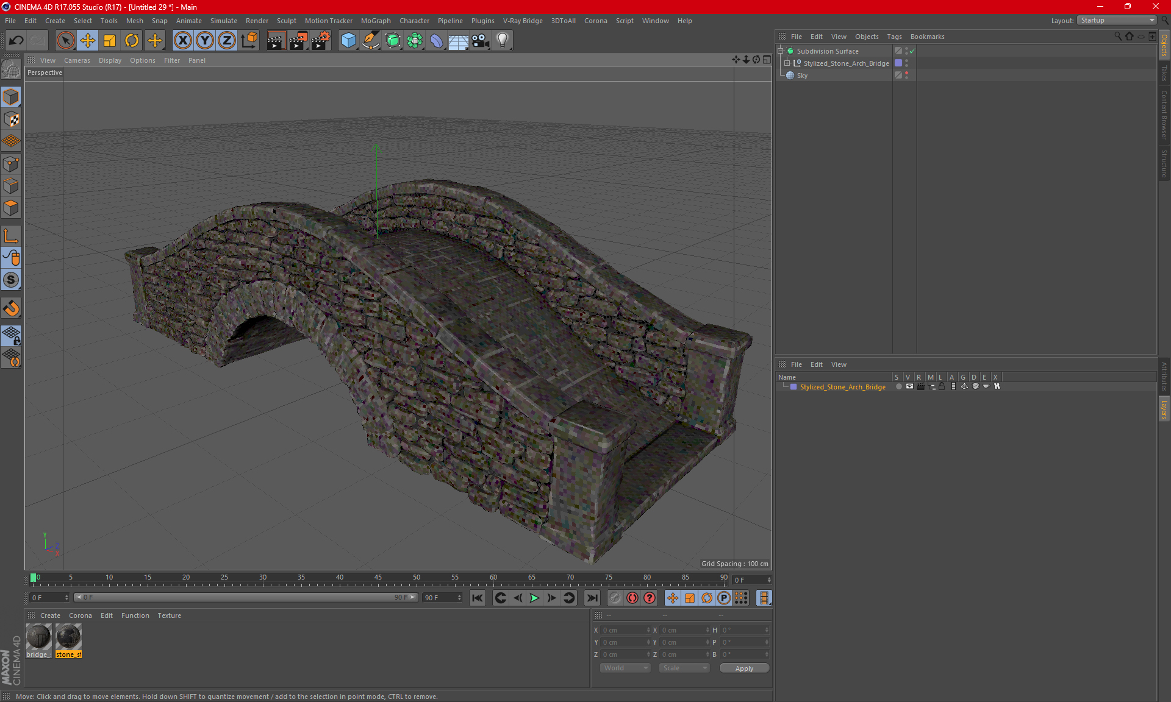Toggle the Tweak mode mouse icon

(11, 258)
